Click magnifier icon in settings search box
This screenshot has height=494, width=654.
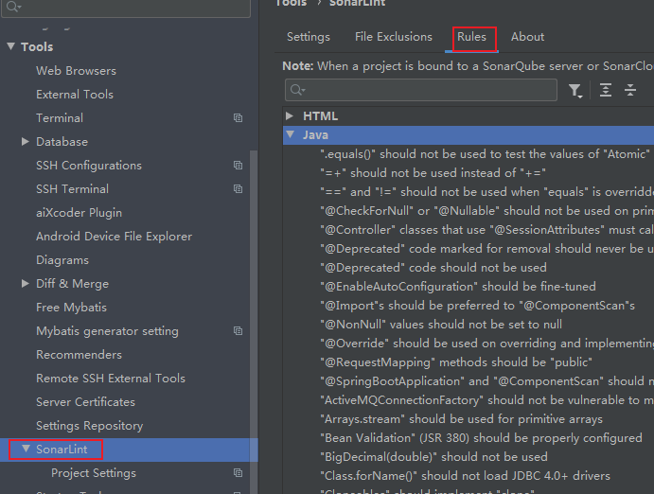coord(13,7)
